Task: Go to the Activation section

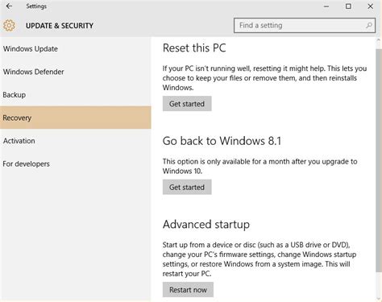Action: [x=76, y=141]
